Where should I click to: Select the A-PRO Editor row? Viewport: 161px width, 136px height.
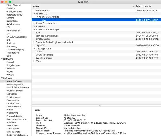pos(96,11)
